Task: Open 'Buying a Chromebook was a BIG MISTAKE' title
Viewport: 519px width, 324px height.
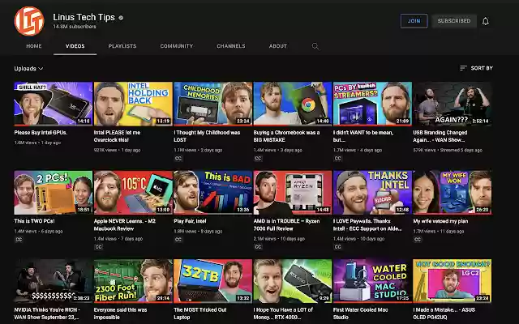Action: (x=286, y=136)
